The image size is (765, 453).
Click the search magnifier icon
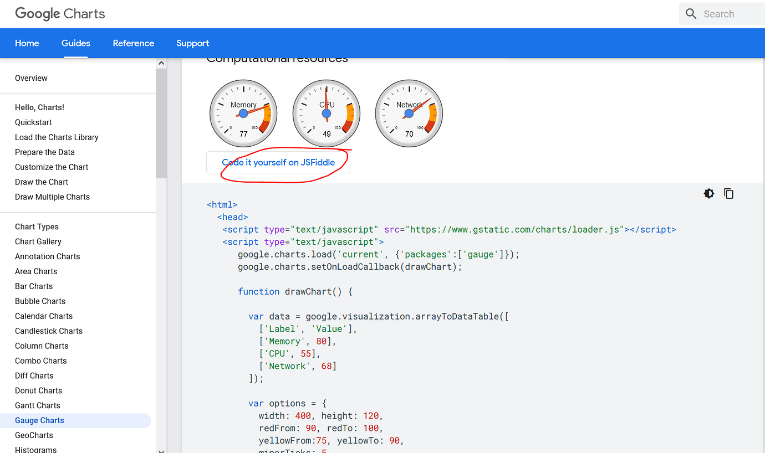click(691, 14)
